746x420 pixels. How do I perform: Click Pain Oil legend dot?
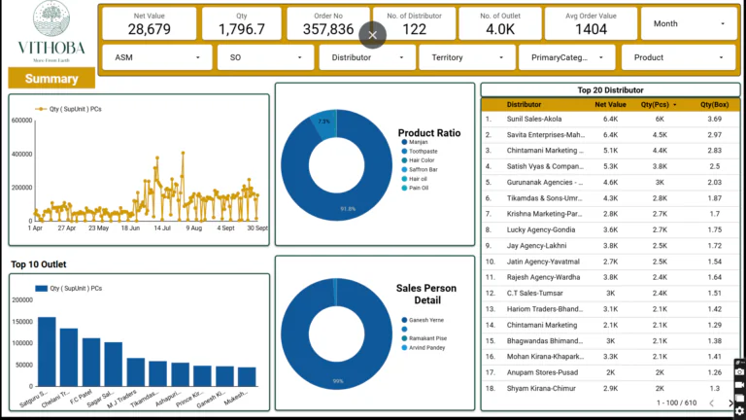[404, 188]
